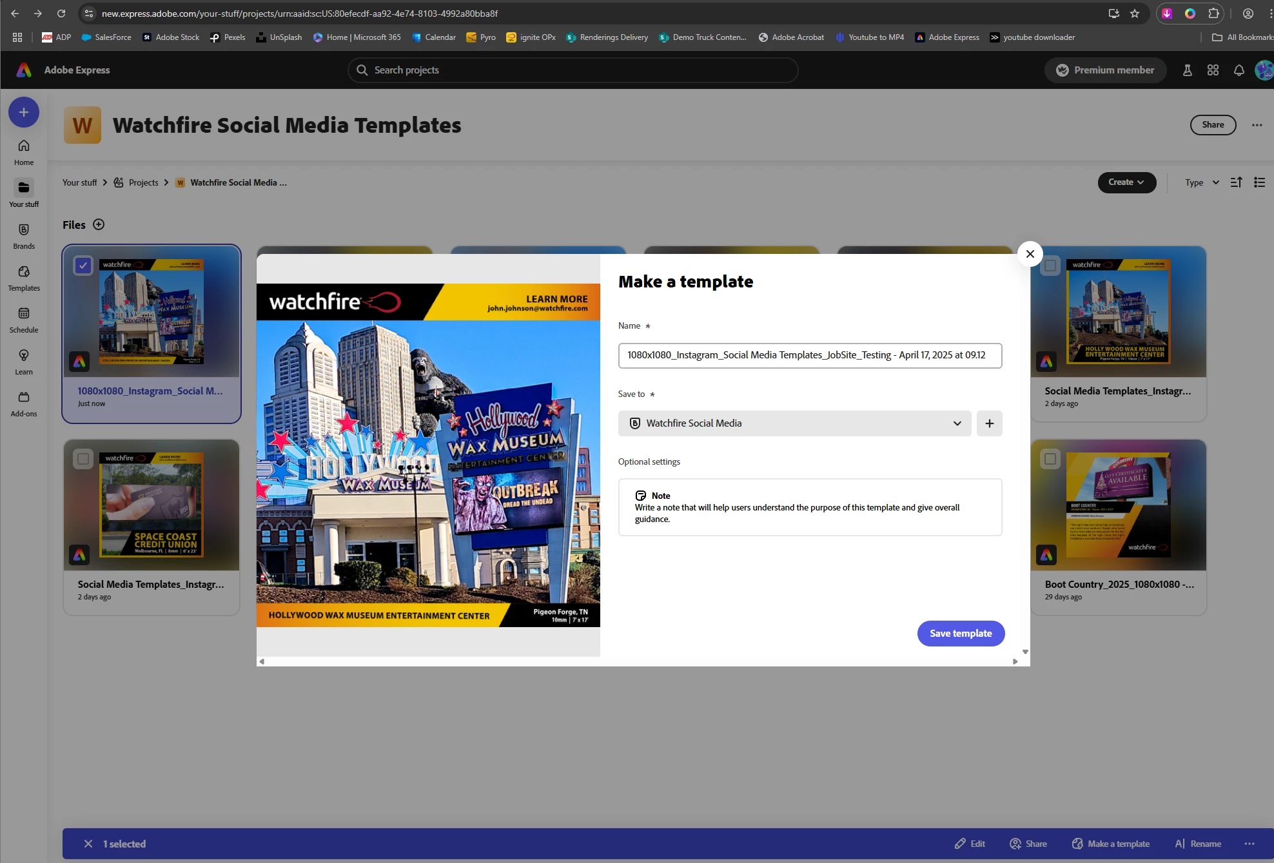
Task: Click plus icon next to Save to dropdown
Action: pyautogui.click(x=989, y=423)
